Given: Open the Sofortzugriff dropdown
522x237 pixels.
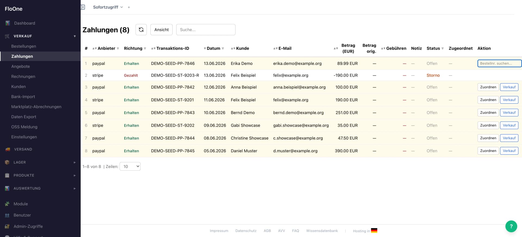Looking at the screenshot, I should (x=108, y=7).
